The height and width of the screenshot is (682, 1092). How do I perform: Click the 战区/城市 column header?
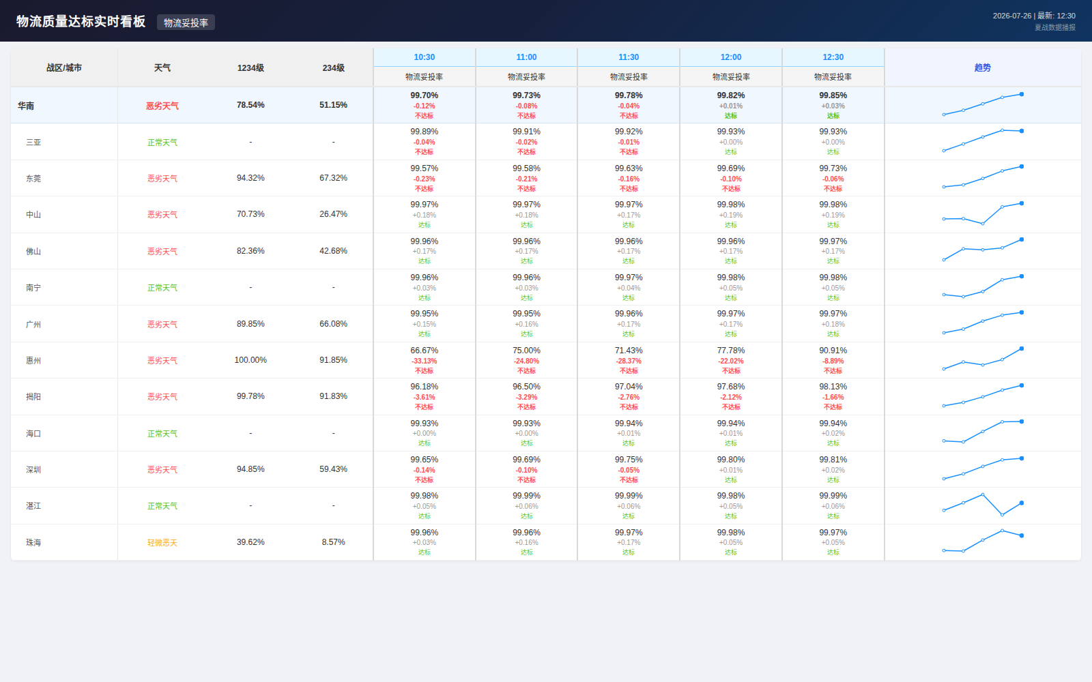(64, 68)
